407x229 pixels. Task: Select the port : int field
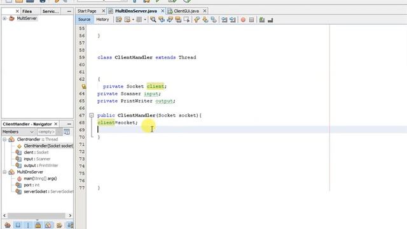[32, 185]
